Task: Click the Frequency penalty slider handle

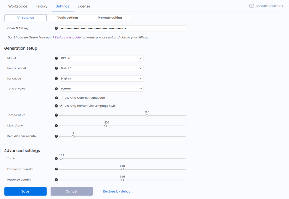Action: pos(122,169)
